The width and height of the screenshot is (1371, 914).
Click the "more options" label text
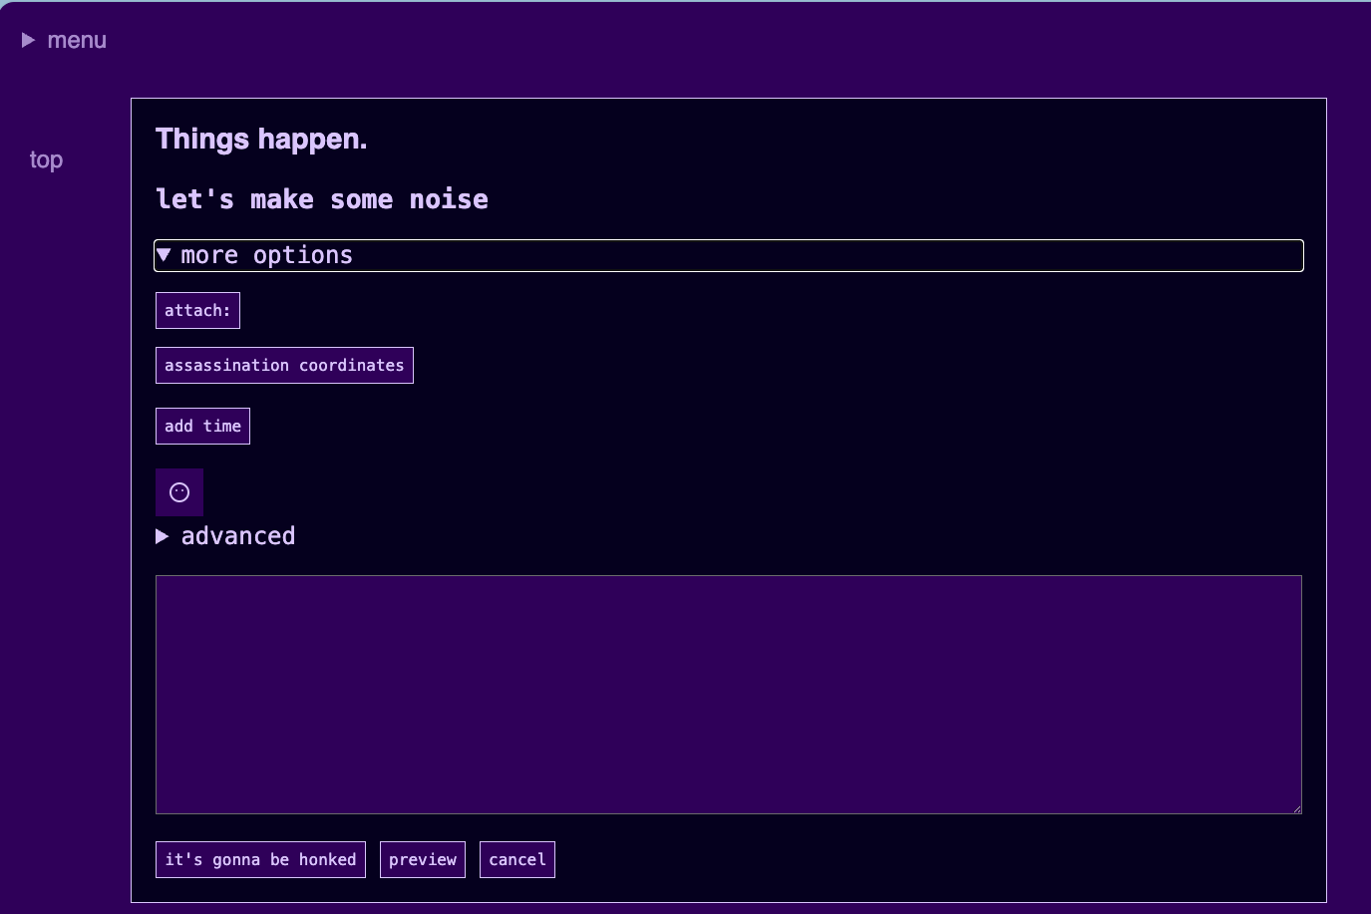pos(267,255)
